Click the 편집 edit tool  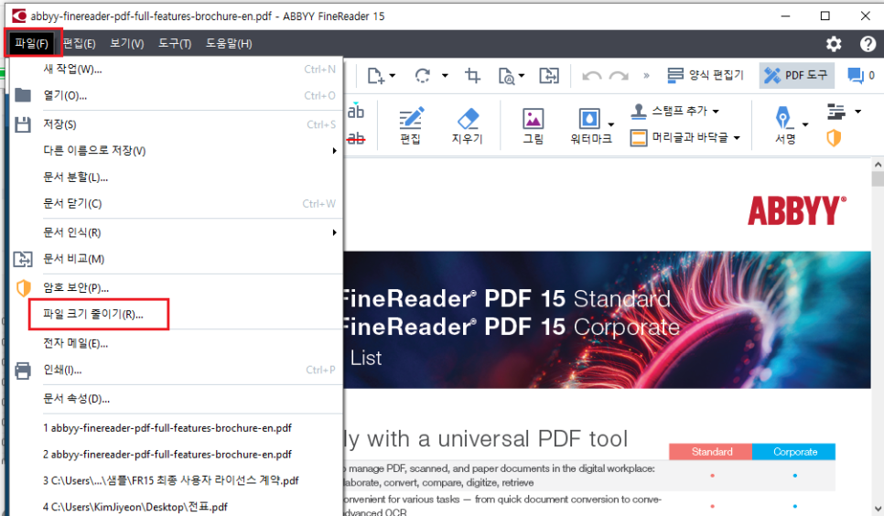410,125
